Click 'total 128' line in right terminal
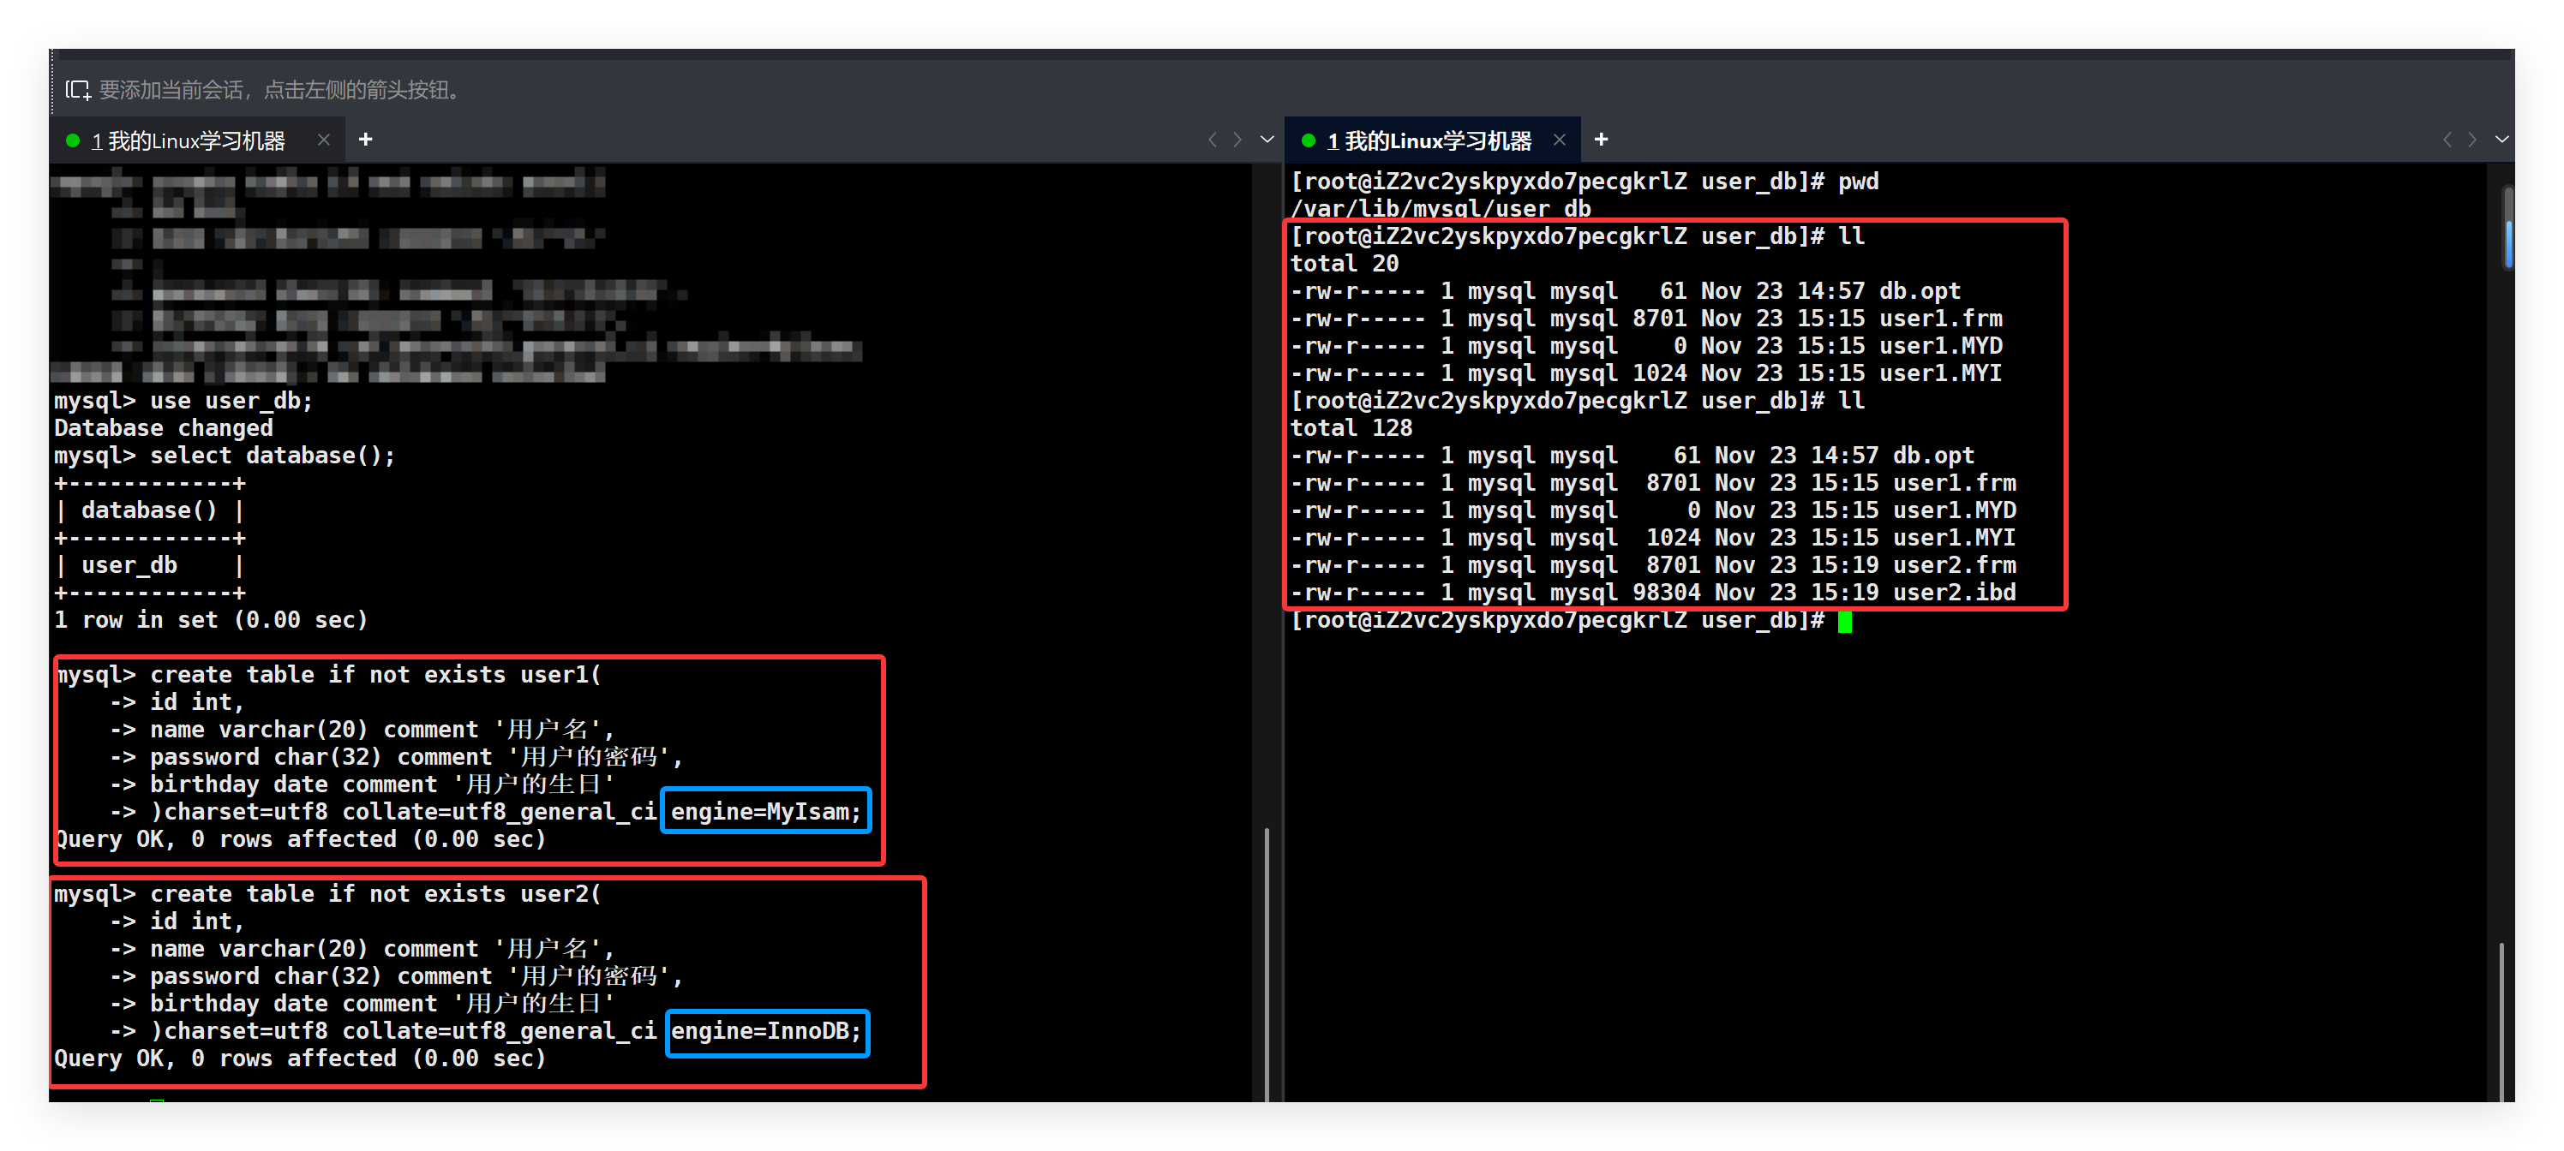The width and height of the screenshot is (2564, 1151). point(1351,427)
